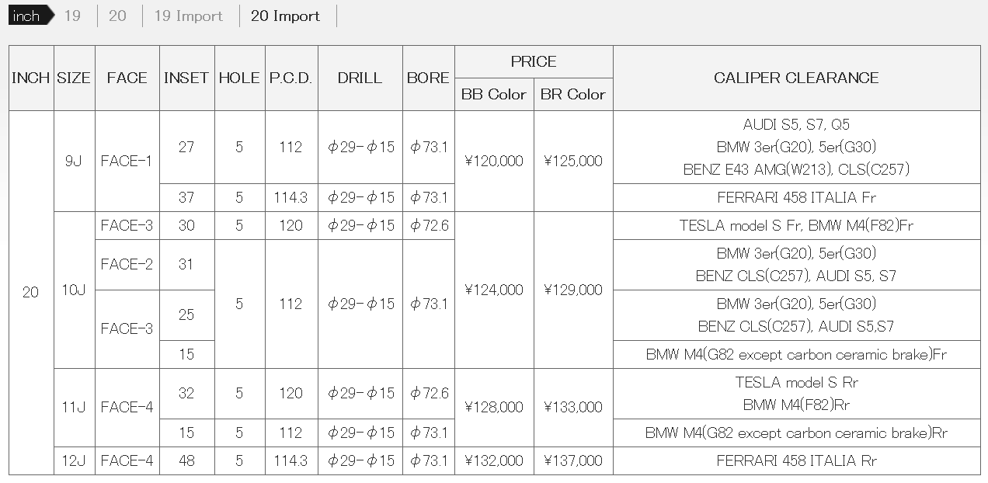Select the BR Color price header

pyautogui.click(x=573, y=95)
